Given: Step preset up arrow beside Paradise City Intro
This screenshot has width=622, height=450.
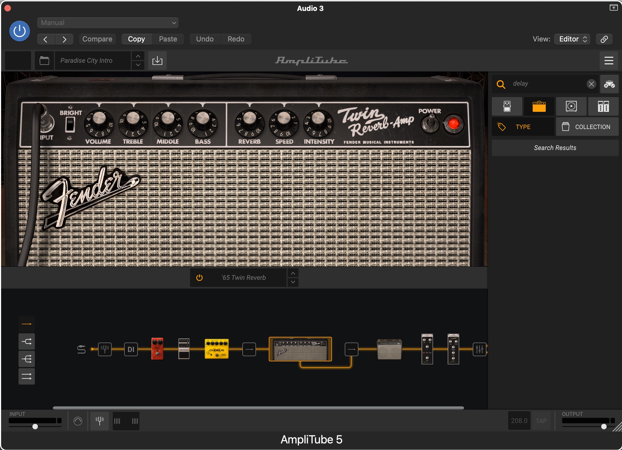Looking at the screenshot, I should pyautogui.click(x=138, y=56).
